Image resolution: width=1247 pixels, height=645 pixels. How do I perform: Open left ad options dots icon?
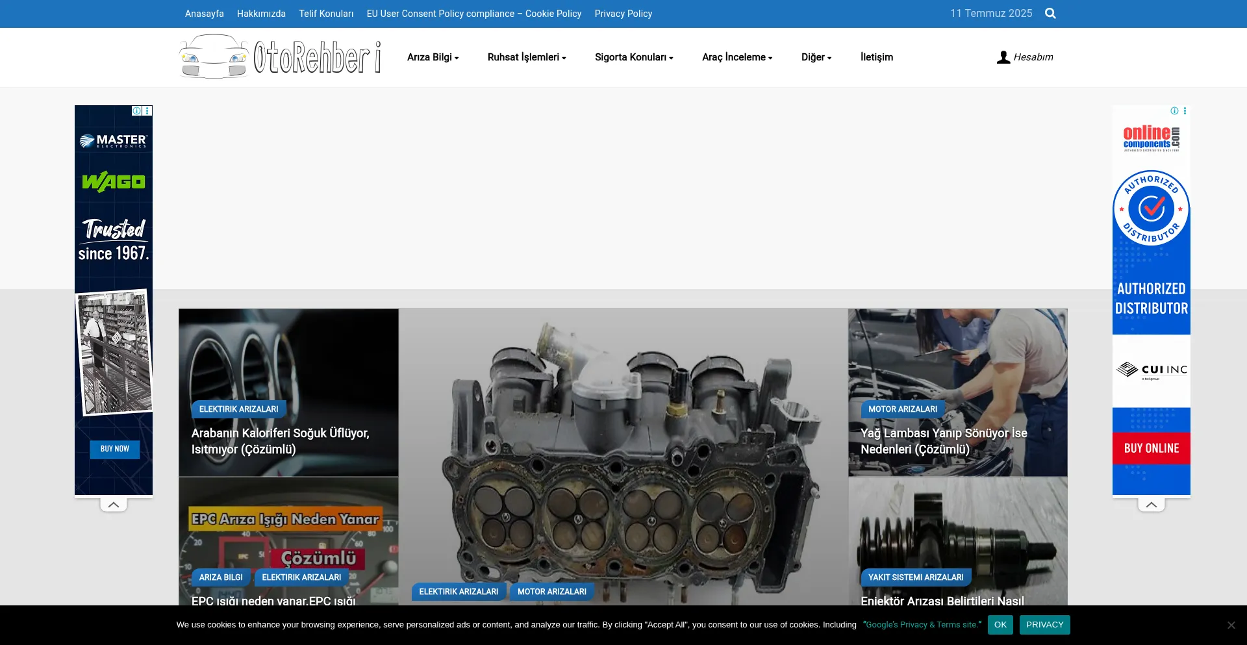(147, 111)
